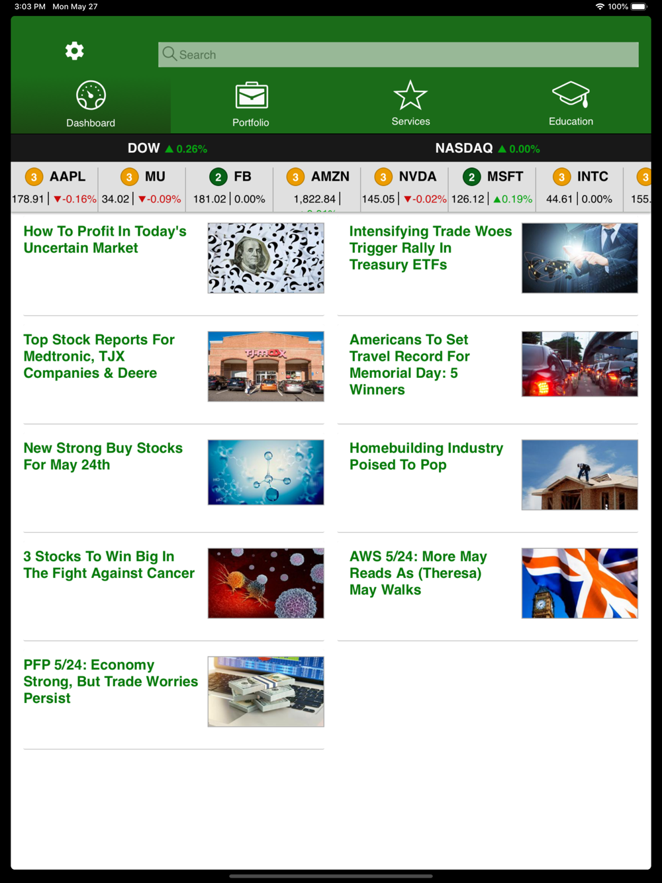Tap the blue molecule thumbnail
This screenshot has width=662, height=883.
[266, 473]
